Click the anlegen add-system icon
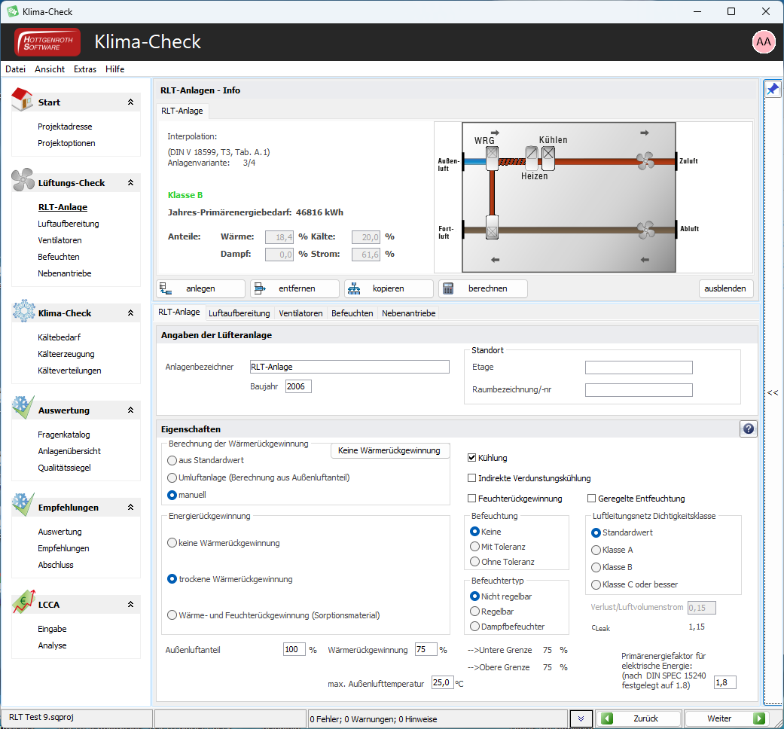 coord(166,288)
